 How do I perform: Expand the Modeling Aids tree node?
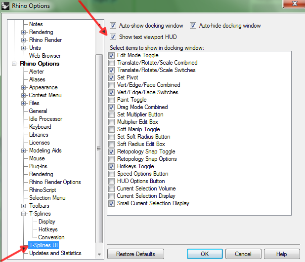coord(23,150)
